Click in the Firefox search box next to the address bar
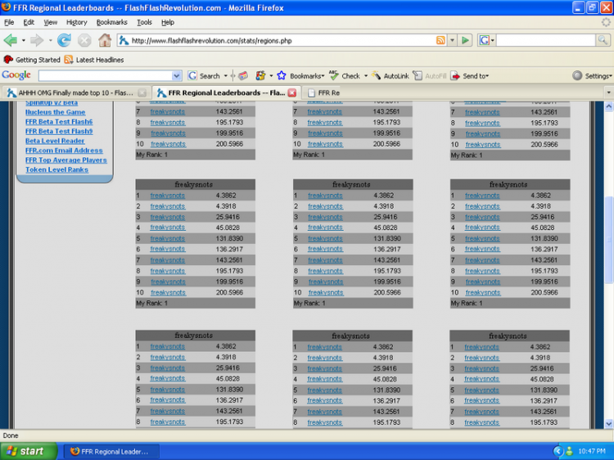The width and height of the screenshot is (614, 460). click(546, 40)
